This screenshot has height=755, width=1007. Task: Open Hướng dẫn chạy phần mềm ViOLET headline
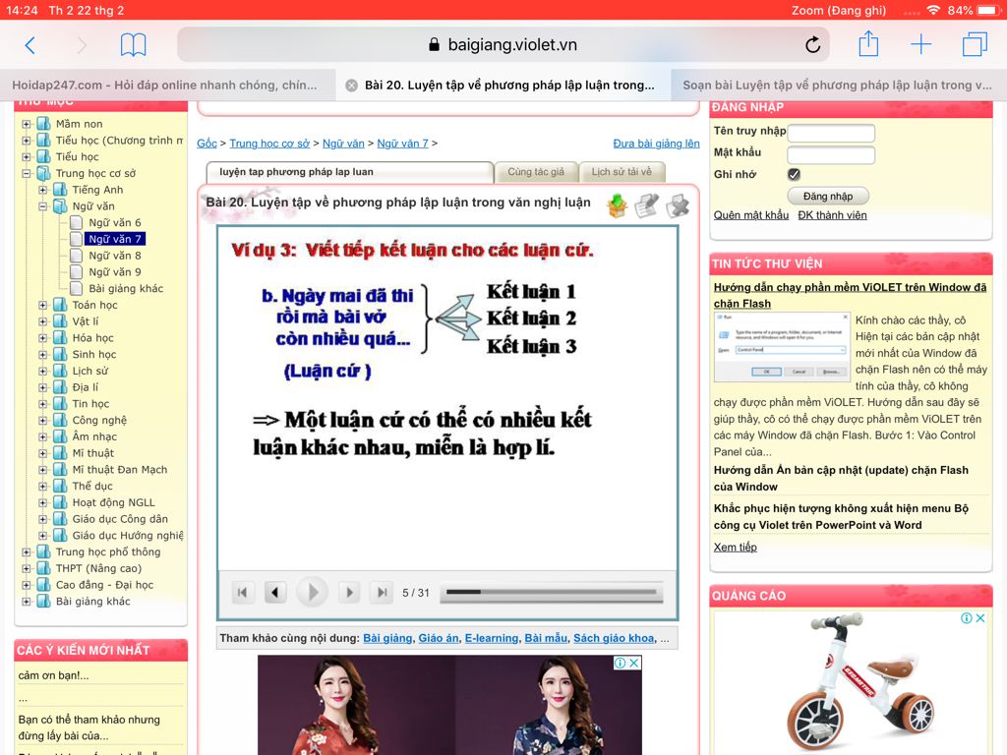[x=850, y=295]
